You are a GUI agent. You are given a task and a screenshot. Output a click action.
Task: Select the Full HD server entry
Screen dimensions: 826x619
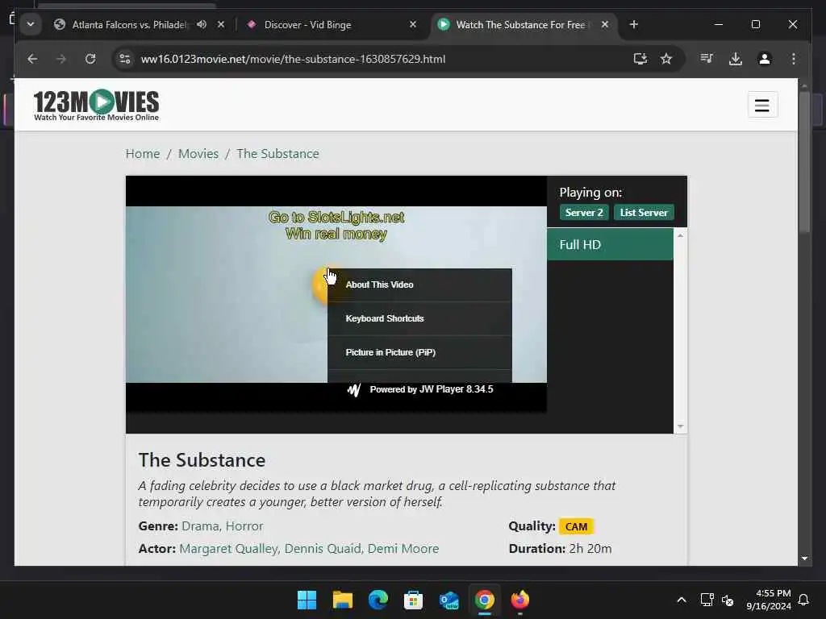[x=610, y=244]
